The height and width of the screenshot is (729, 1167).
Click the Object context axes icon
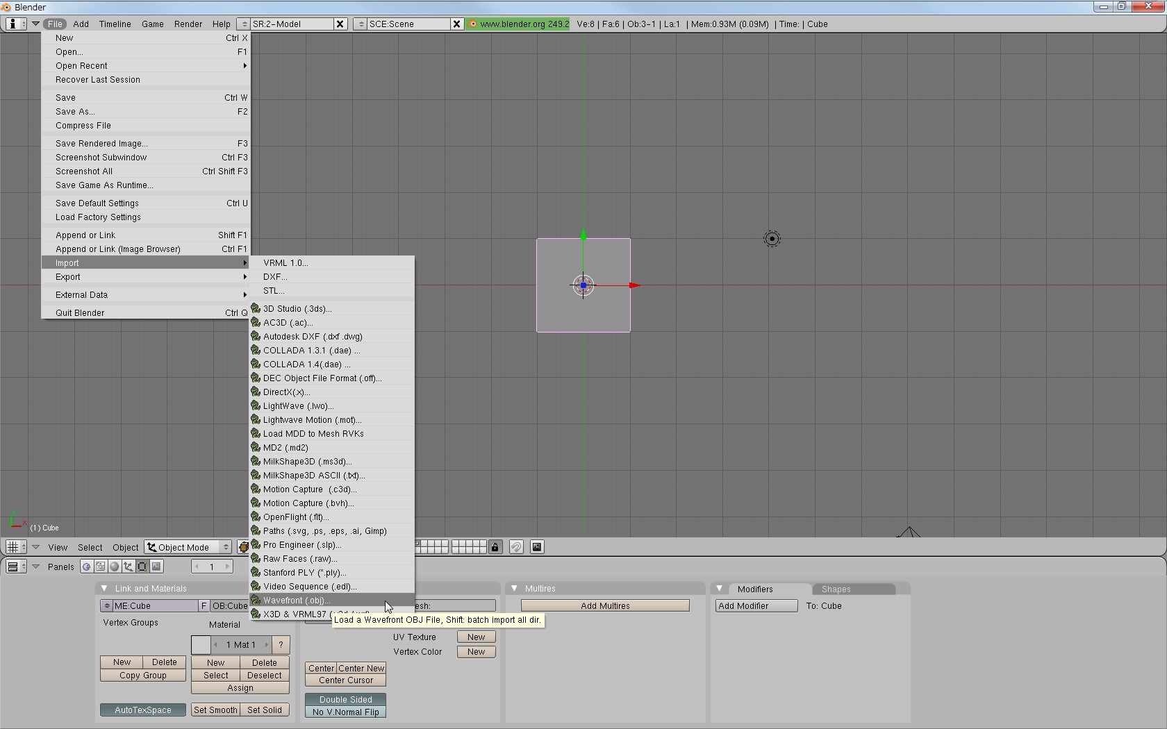tap(129, 567)
